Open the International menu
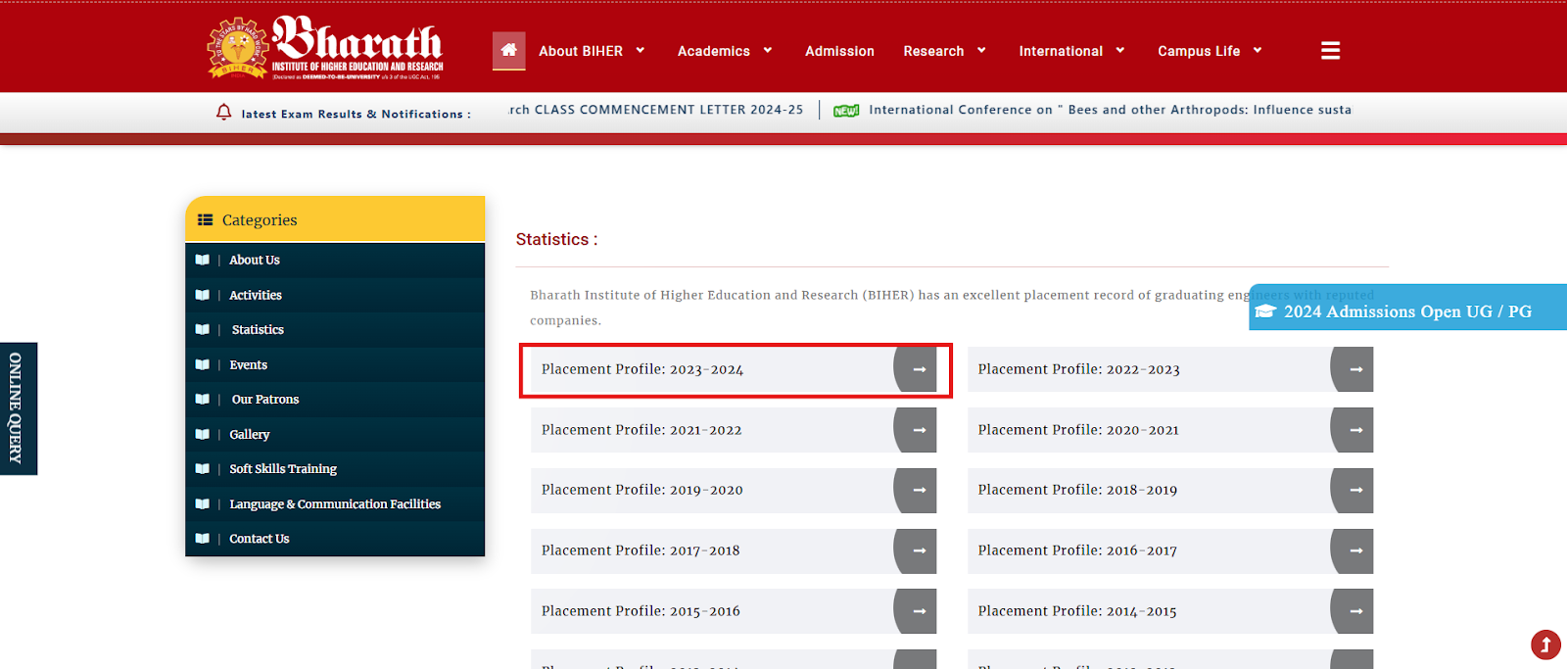 (x=1061, y=51)
